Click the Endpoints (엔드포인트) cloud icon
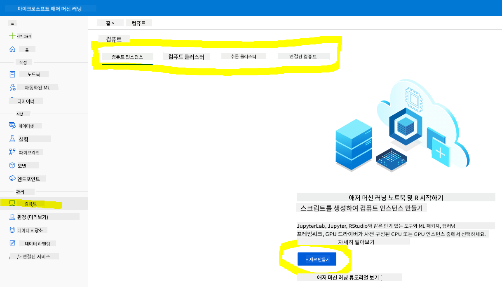Image resolution: width=502 pixels, height=287 pixels. click(12, 179)
